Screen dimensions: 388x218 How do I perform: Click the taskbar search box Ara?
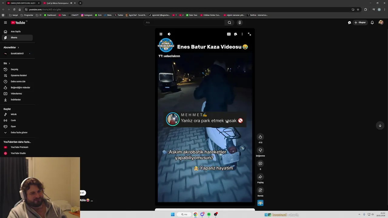184,214
